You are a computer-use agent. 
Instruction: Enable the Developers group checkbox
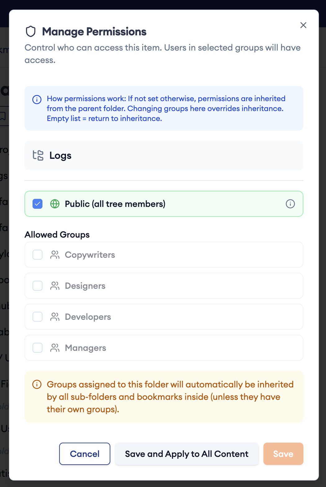(x=37, y=317)
